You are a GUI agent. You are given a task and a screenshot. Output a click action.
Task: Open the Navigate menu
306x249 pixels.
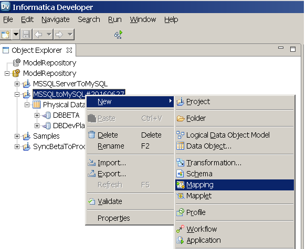click(x=56, y=19)
